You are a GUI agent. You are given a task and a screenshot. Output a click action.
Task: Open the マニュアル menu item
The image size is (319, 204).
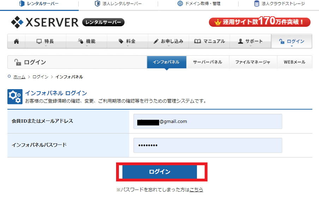tap(209, 42)
